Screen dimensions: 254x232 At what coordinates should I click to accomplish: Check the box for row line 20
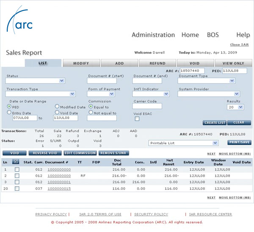tap(17, 189)
